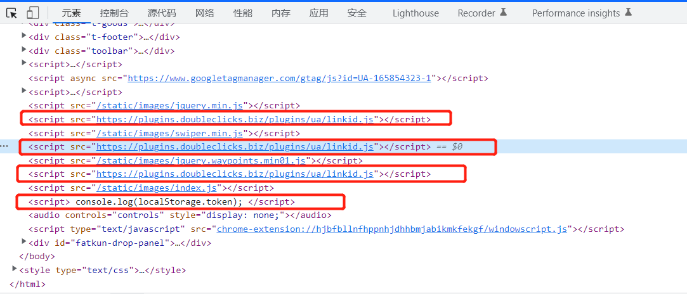687x294 pixels.
Task: Switch to the 内存 tab
Action: [x=281, y=13]
